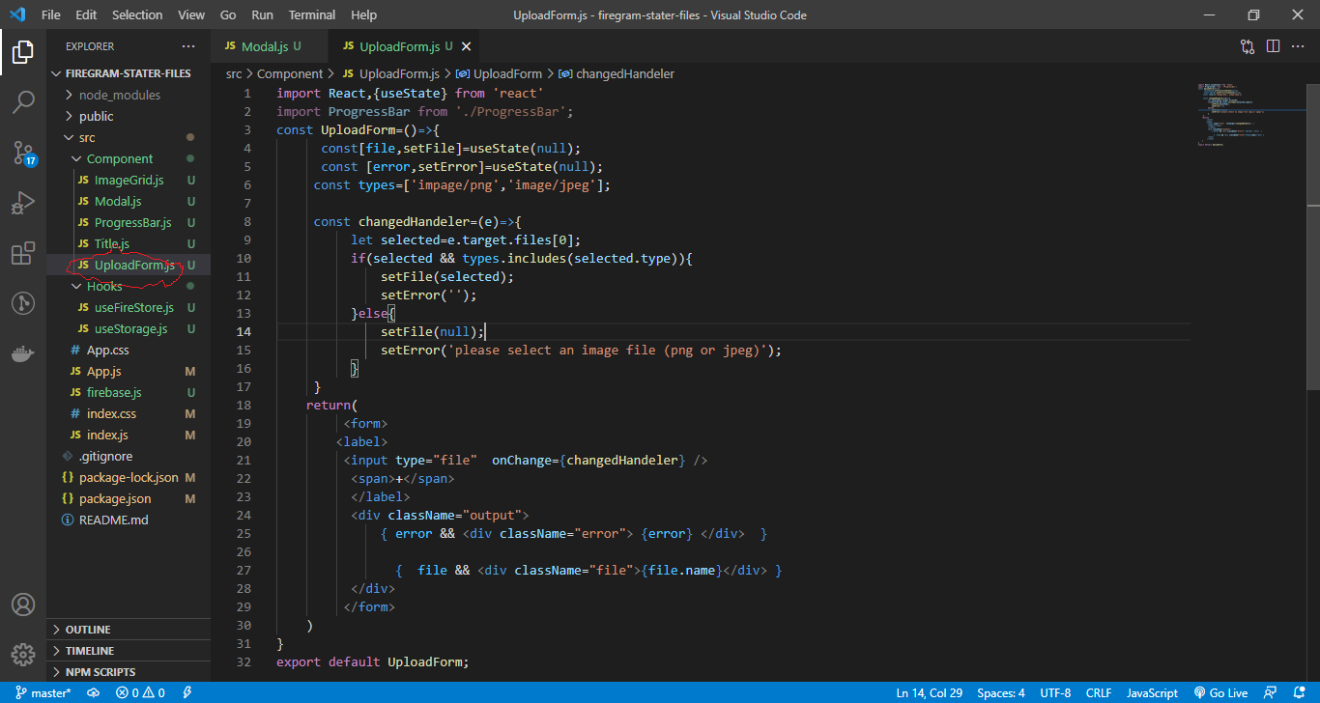1320x703 pixels.
Task: Select the UploadForm.js editor tab
Action: [405, 46]
